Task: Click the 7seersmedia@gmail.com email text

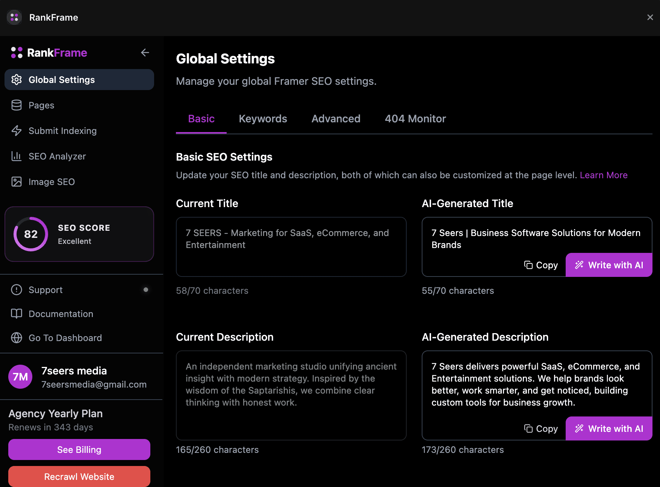Action: 94,385
